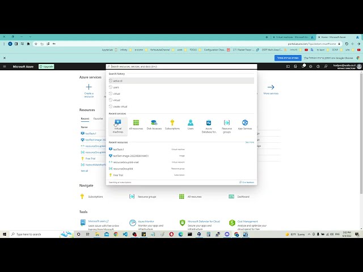Navigate to Subscriptions
363x272 pixels.
pyautogui.click(x=95, y=197)
